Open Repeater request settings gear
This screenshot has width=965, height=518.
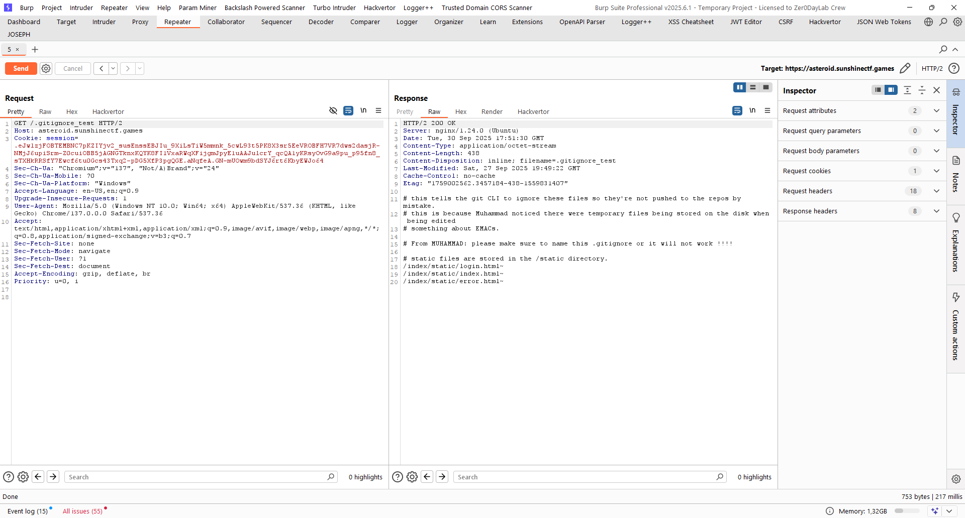point(46,69)
